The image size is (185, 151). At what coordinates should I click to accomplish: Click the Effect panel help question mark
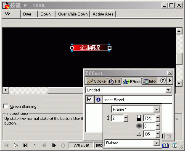coord(163,81)
